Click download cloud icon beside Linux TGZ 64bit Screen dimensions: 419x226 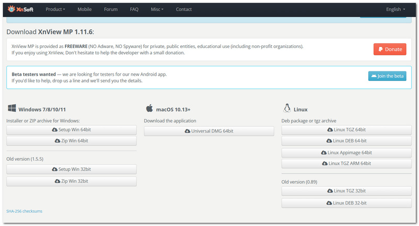coord(330,129)
